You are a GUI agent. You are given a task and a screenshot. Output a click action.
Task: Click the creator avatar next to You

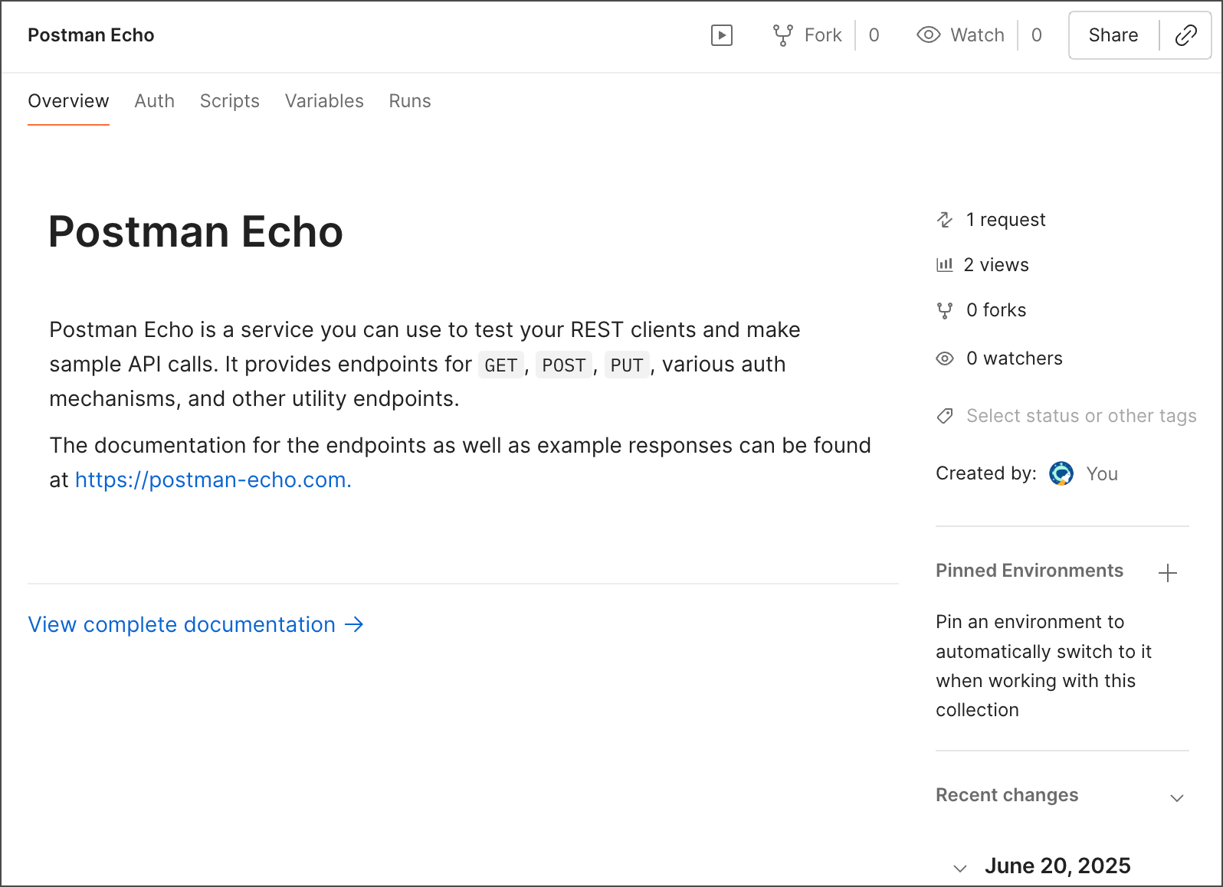[x=1061, y=474]
